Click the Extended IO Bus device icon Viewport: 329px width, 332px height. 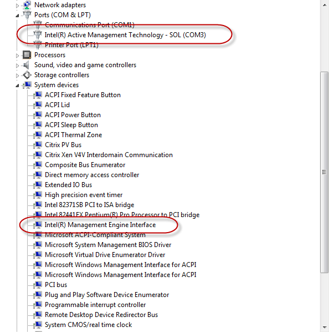pos(38,185)
